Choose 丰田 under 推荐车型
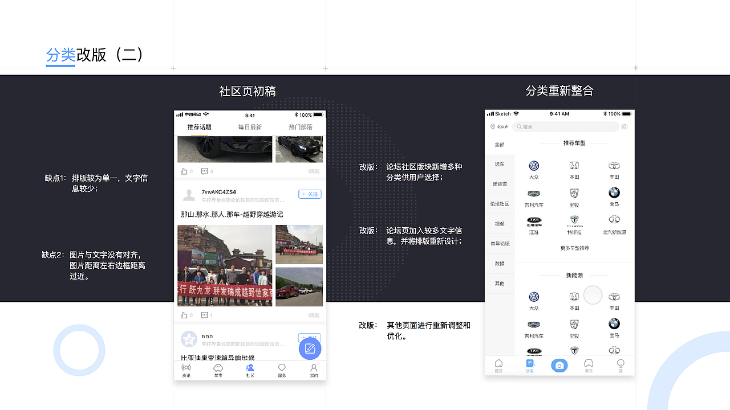The height and width of the screenshot is (410, 730). (x=614, y=170)
